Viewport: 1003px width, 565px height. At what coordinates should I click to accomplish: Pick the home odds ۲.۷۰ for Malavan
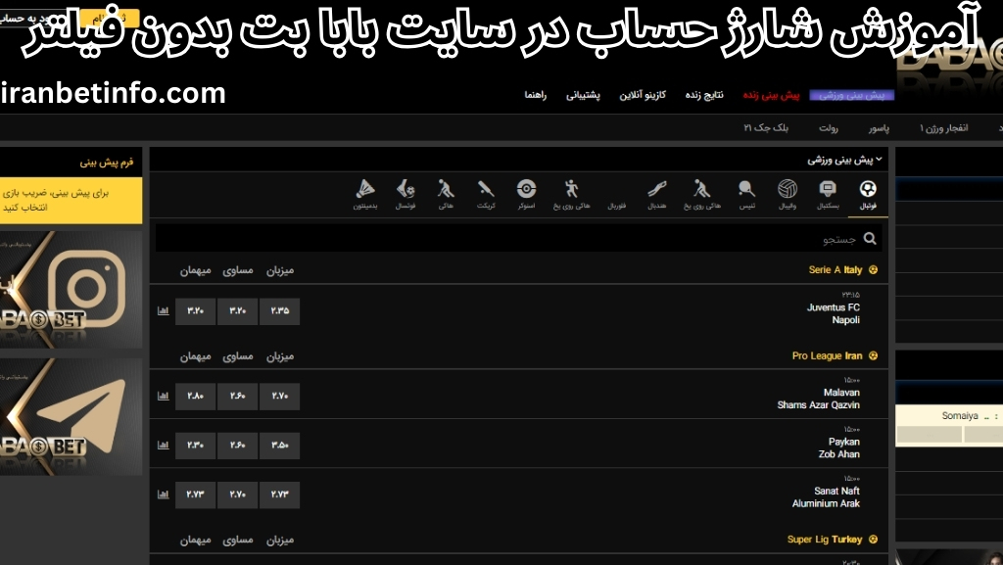279,396
